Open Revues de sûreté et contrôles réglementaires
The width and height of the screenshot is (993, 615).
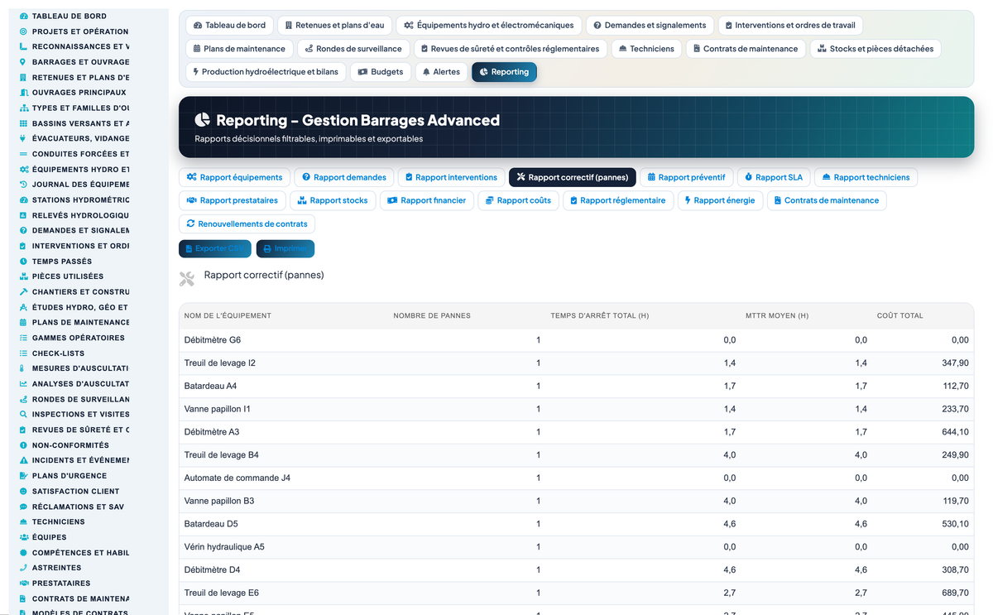(510, 49)
